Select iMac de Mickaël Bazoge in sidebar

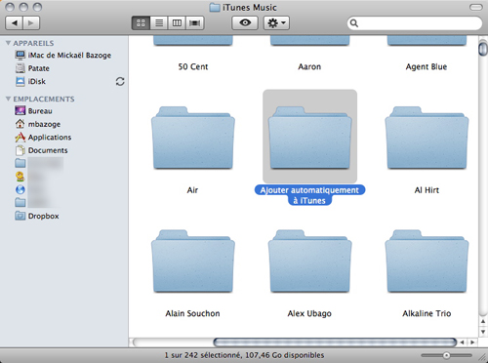(63, 56)
